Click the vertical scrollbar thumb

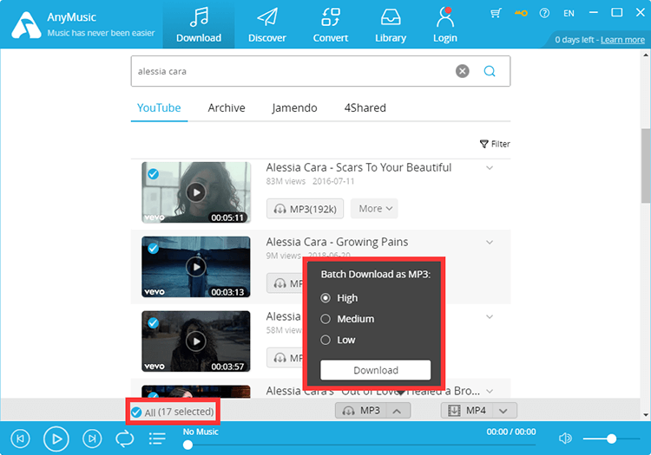[x=646, y=166]
